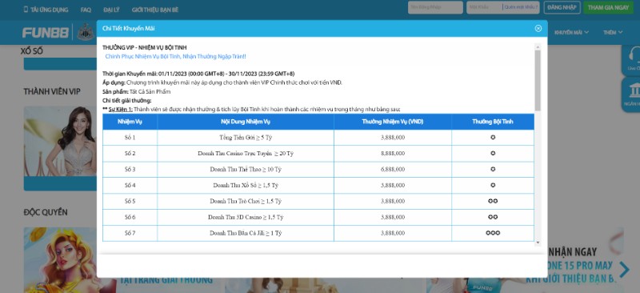Expand the Khuyến Mãi menu
Viewport: 640px width, 293px height.
pos(571,32)
